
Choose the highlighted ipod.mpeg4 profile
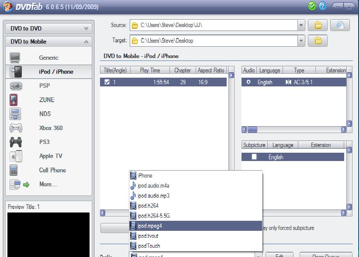click(x=196, y=226)
